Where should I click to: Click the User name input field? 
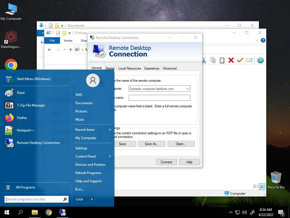(x=159, y=98)
